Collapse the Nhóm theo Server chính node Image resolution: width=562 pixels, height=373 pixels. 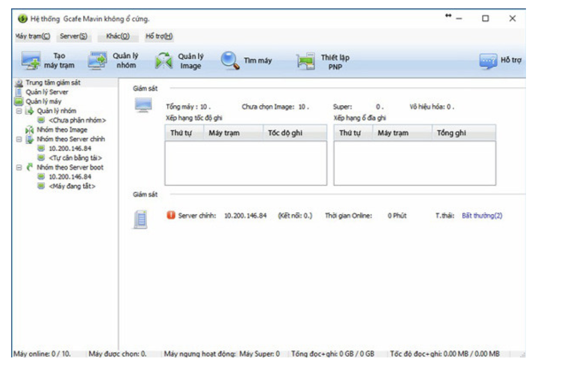[x=19, y=139]
